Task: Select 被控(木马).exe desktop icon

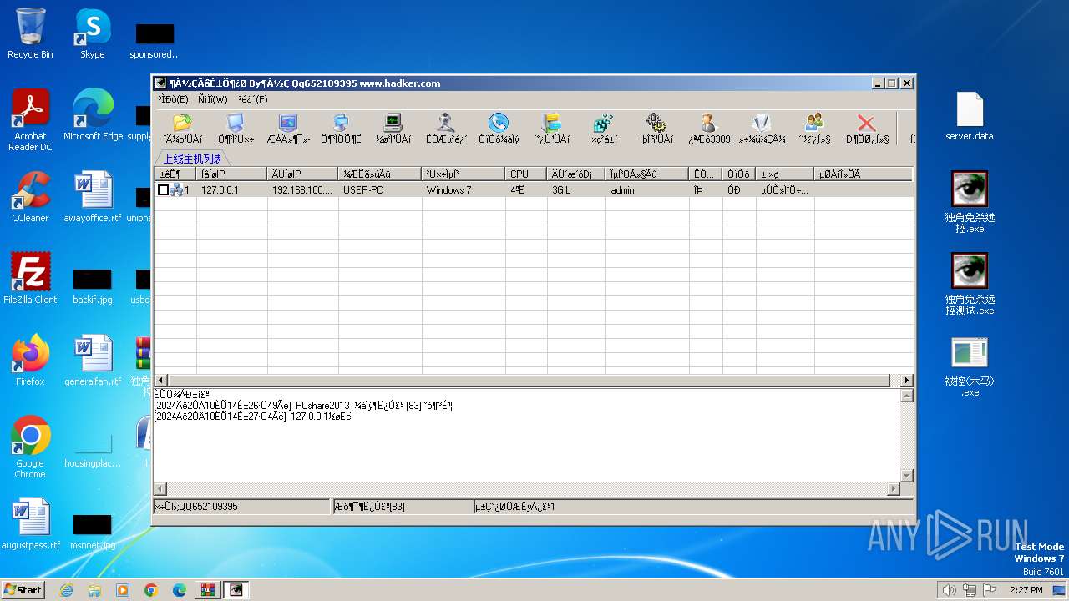Action: [970, 366]
